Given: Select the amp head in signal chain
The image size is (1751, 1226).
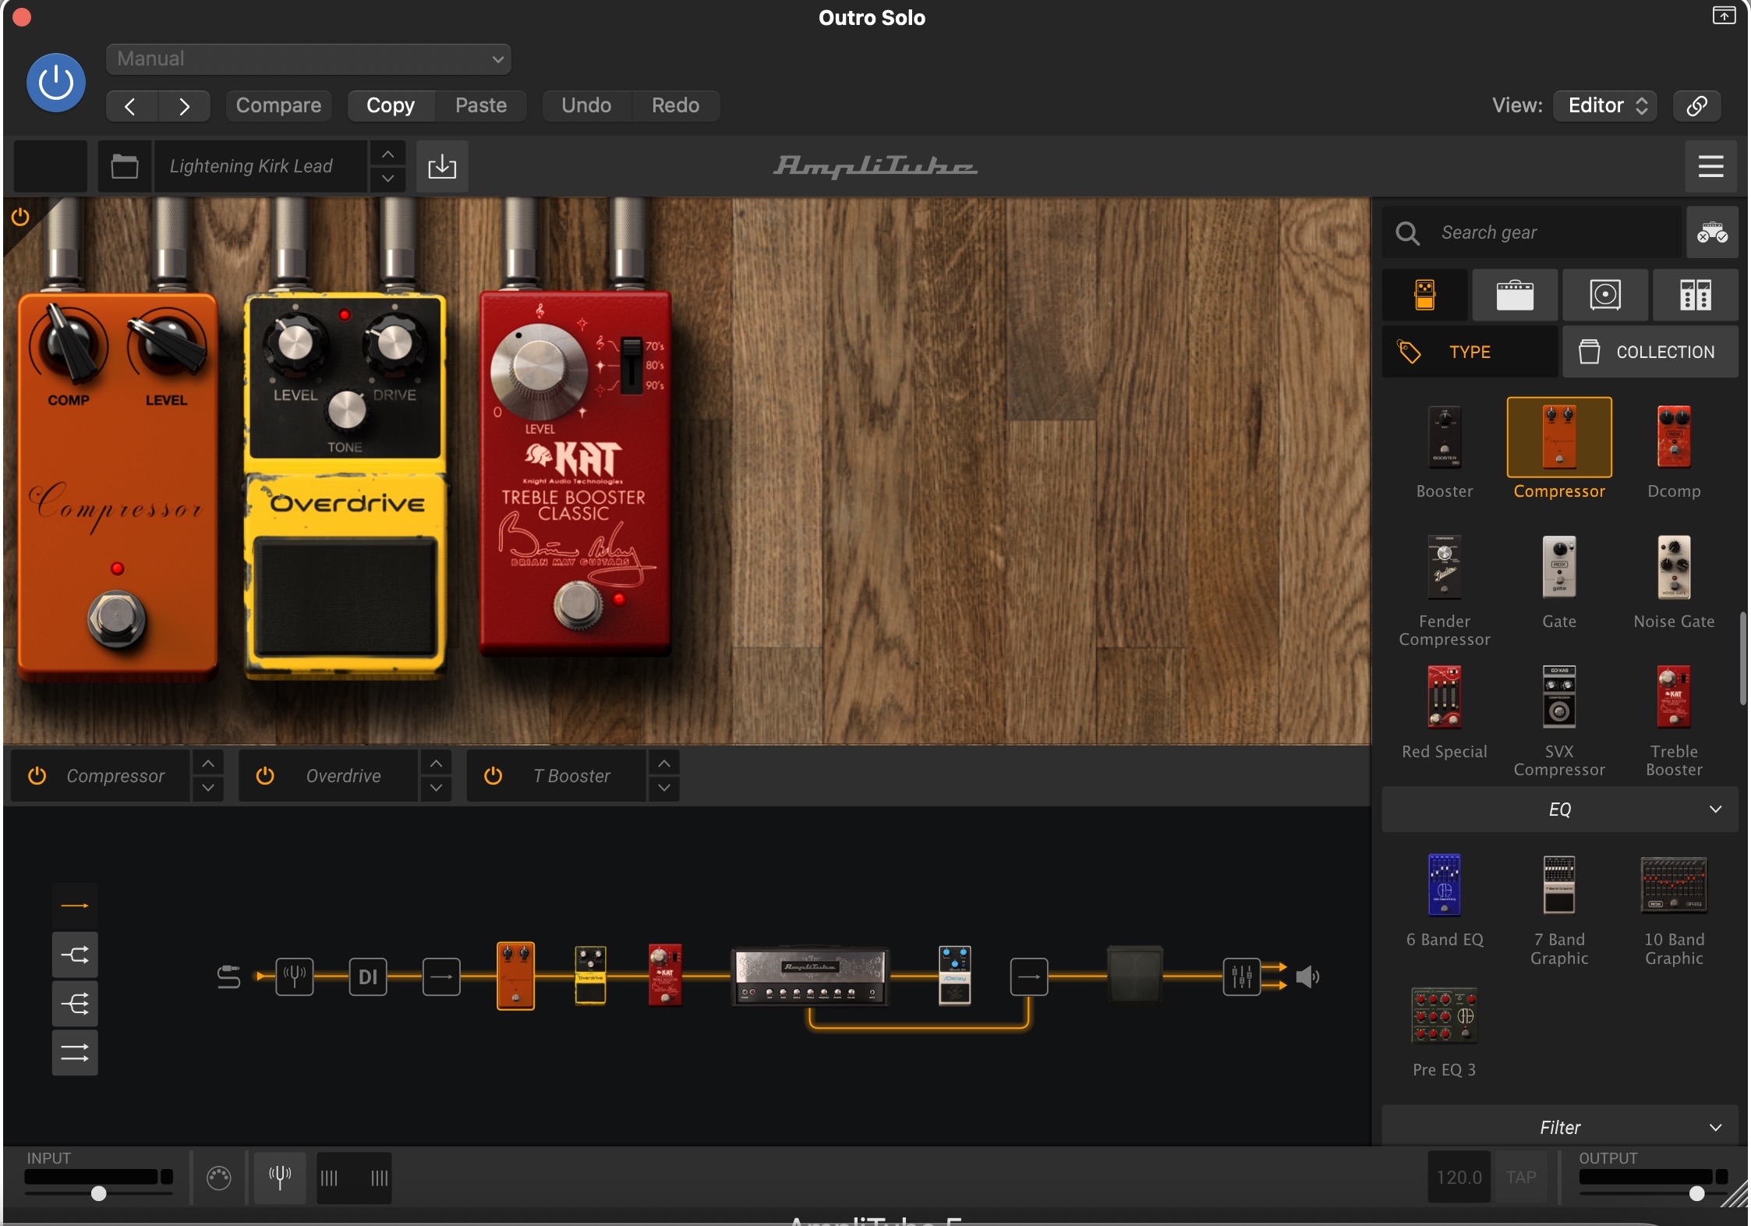Looking at the screenshot, I should tap(809, 976).
